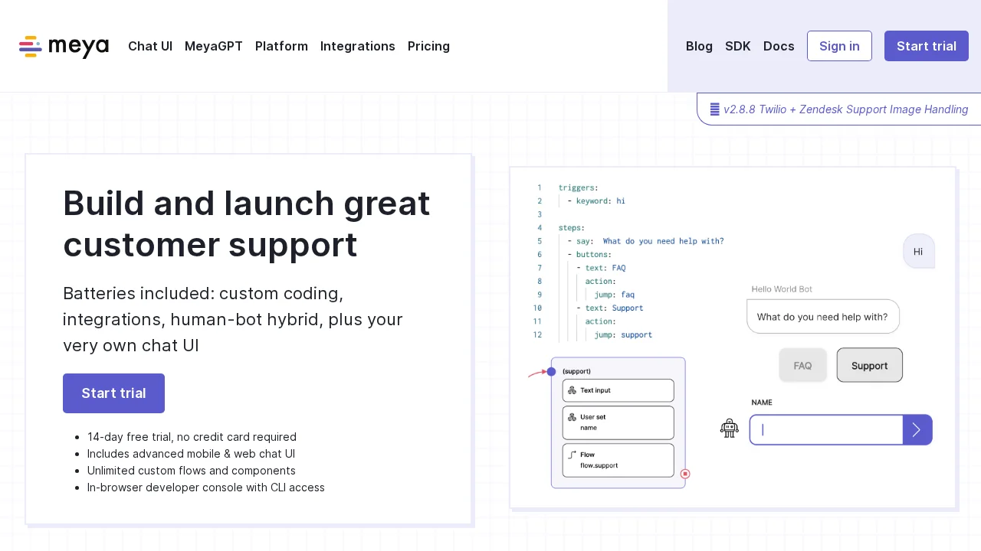Click the changelog list icon in the version banner
The width and height of the screenshot is (981, 551).
[x=714, y=109]
